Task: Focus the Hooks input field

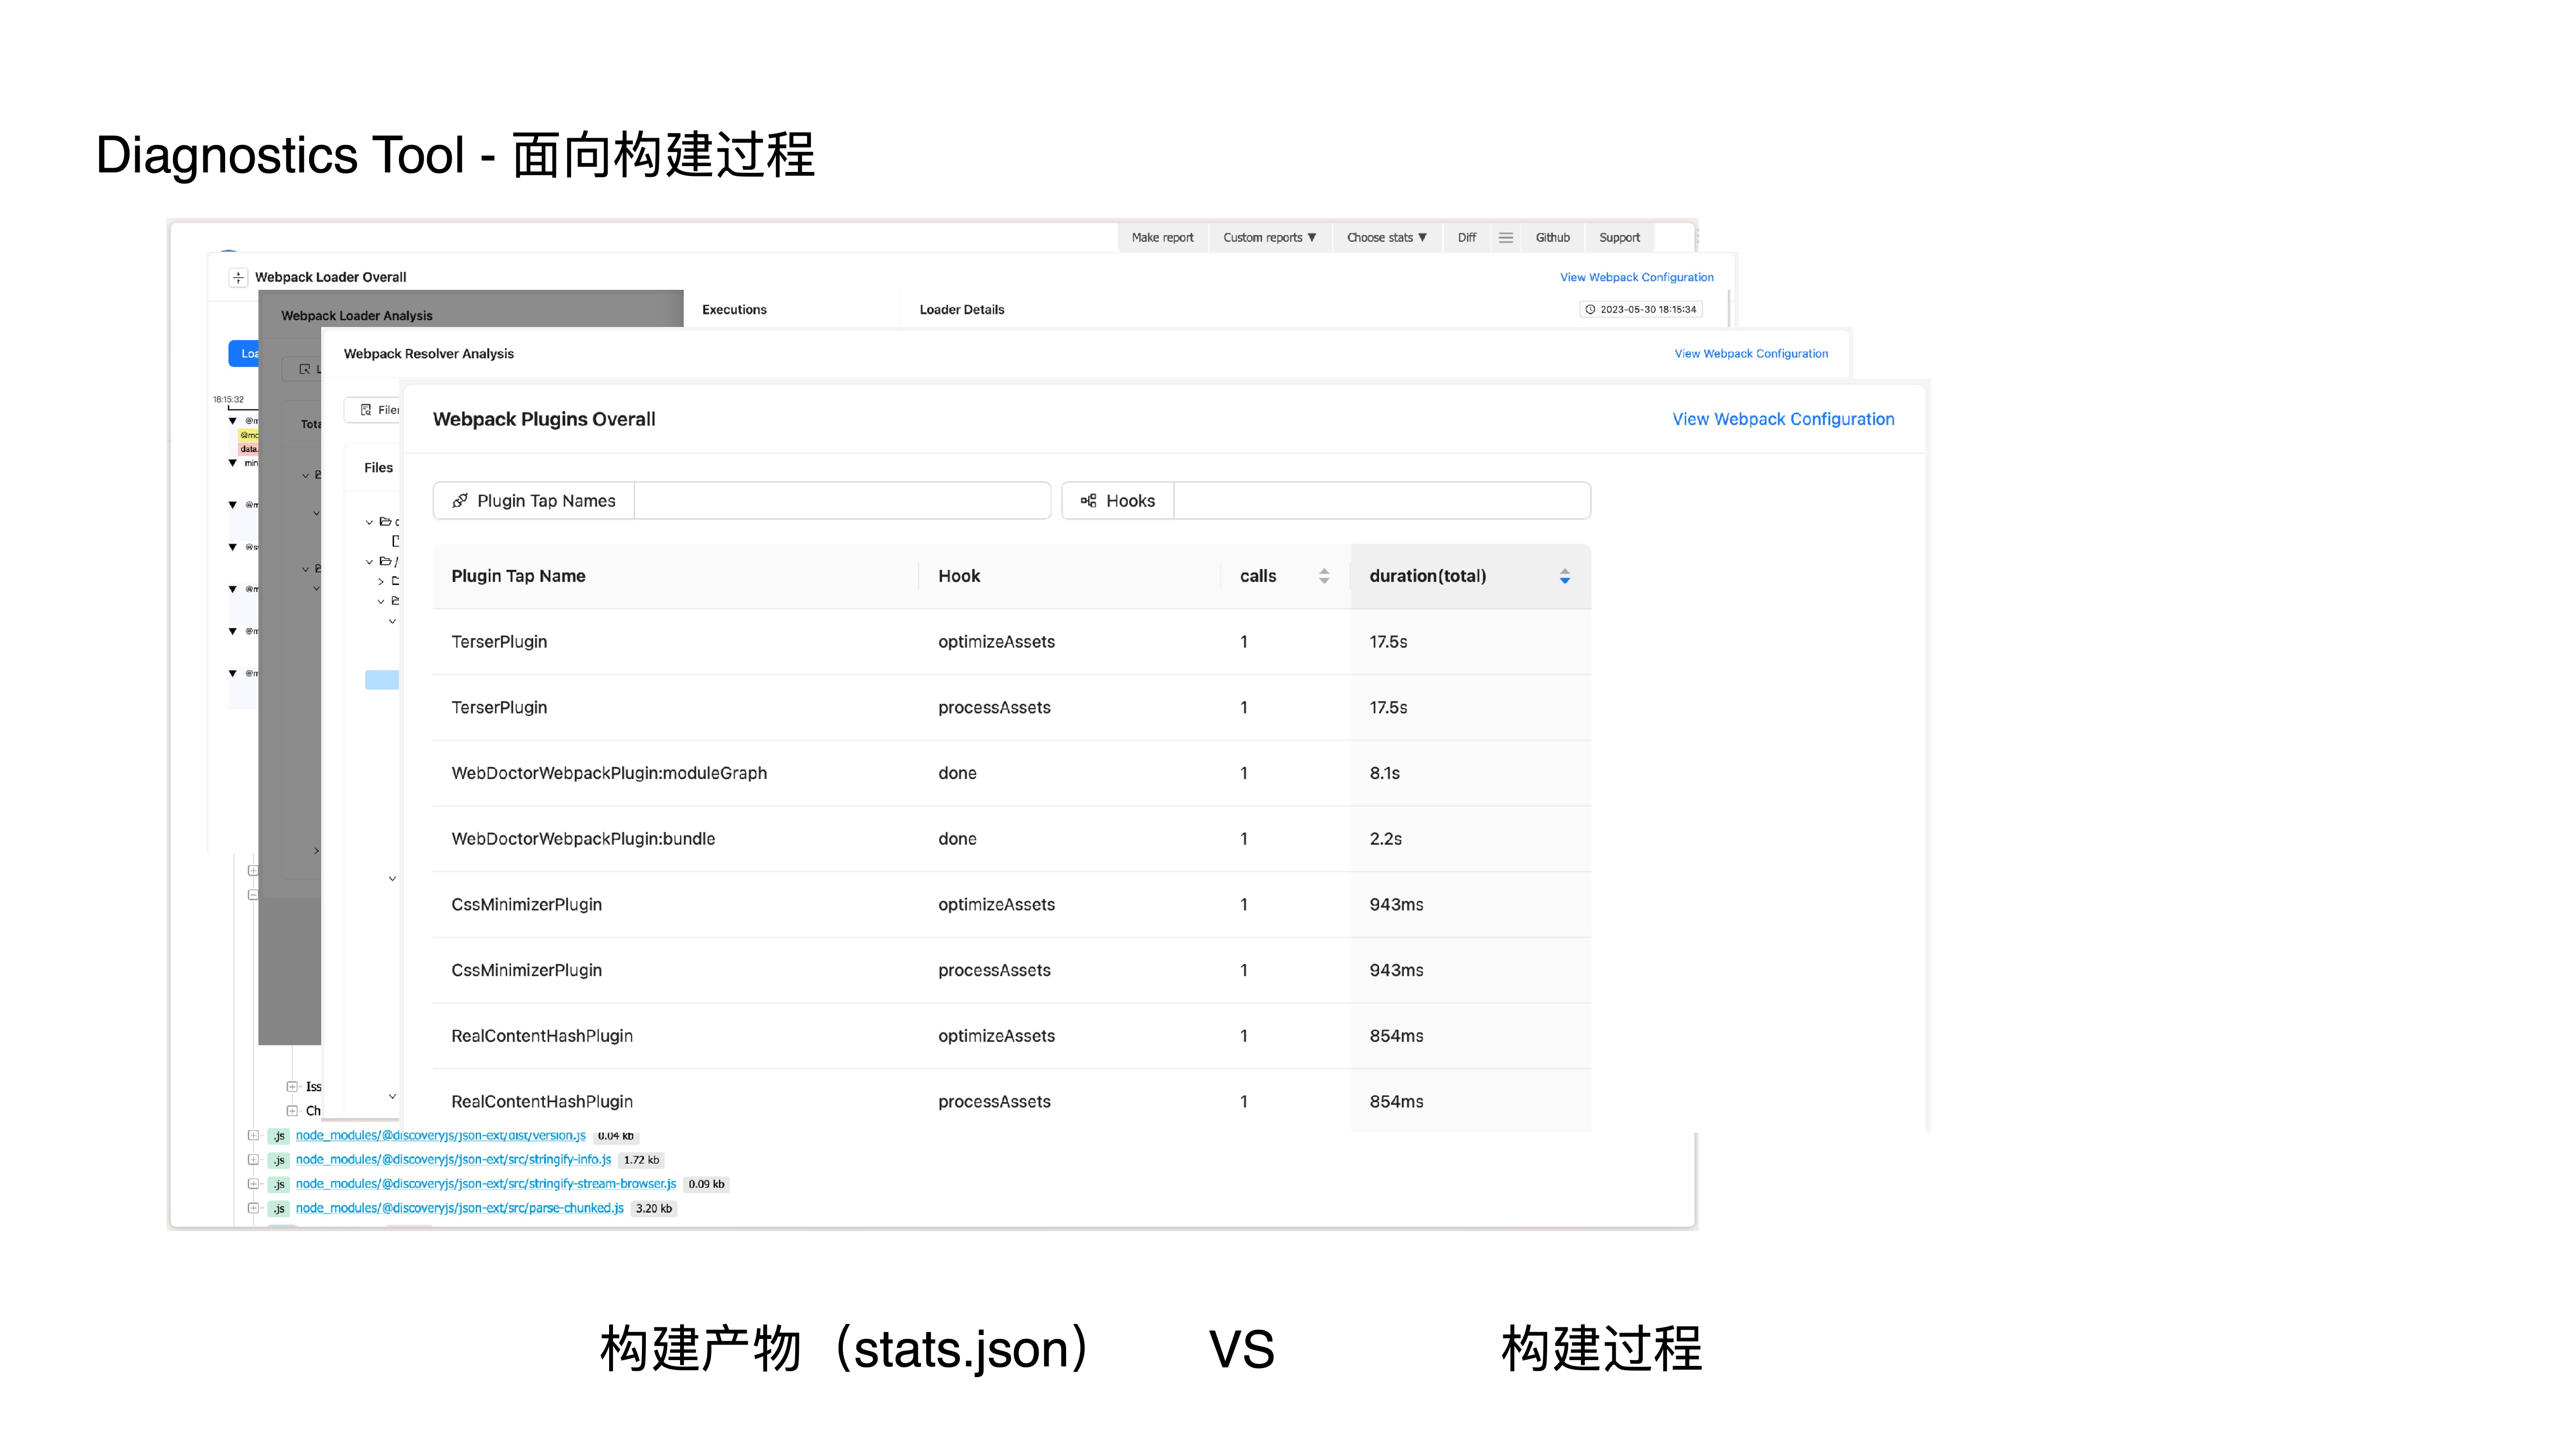Action: tap(1381, 501)
